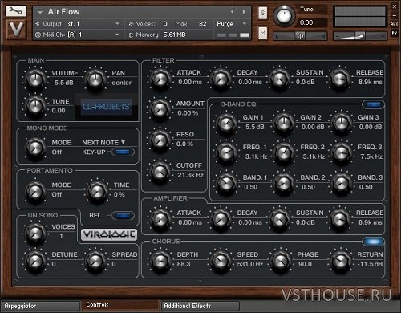Image resolution: width=401 pixels, height=313 pixels.
Task: Click the CL-Projects logo button
Action: [x=106, y=107]
